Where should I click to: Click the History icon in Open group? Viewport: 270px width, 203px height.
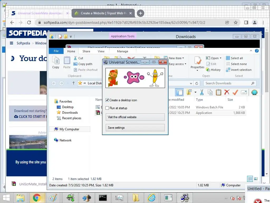pos(208,70)
